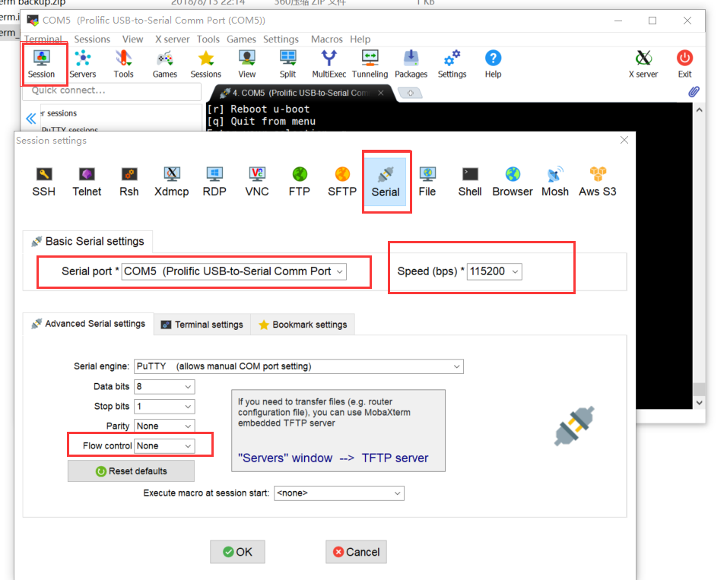Click the OK button
Image resolution: width=727 pixels, height=580 pixels.
pos(237,552)
